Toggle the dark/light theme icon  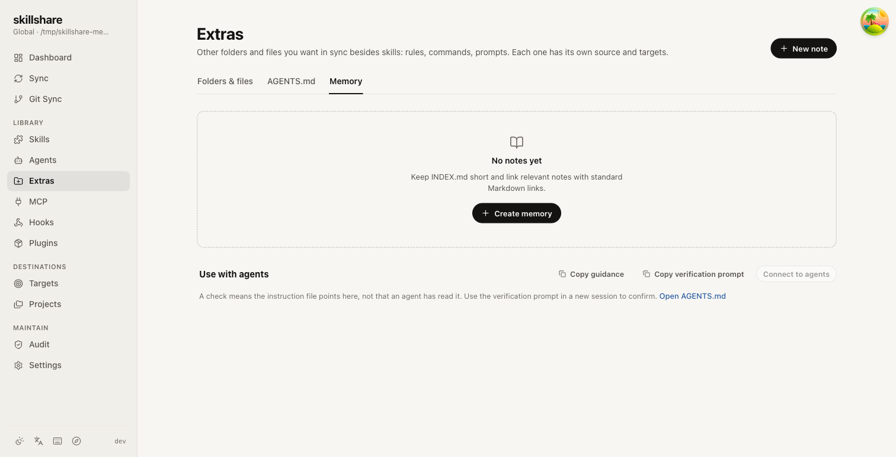(x=20, y=441)
